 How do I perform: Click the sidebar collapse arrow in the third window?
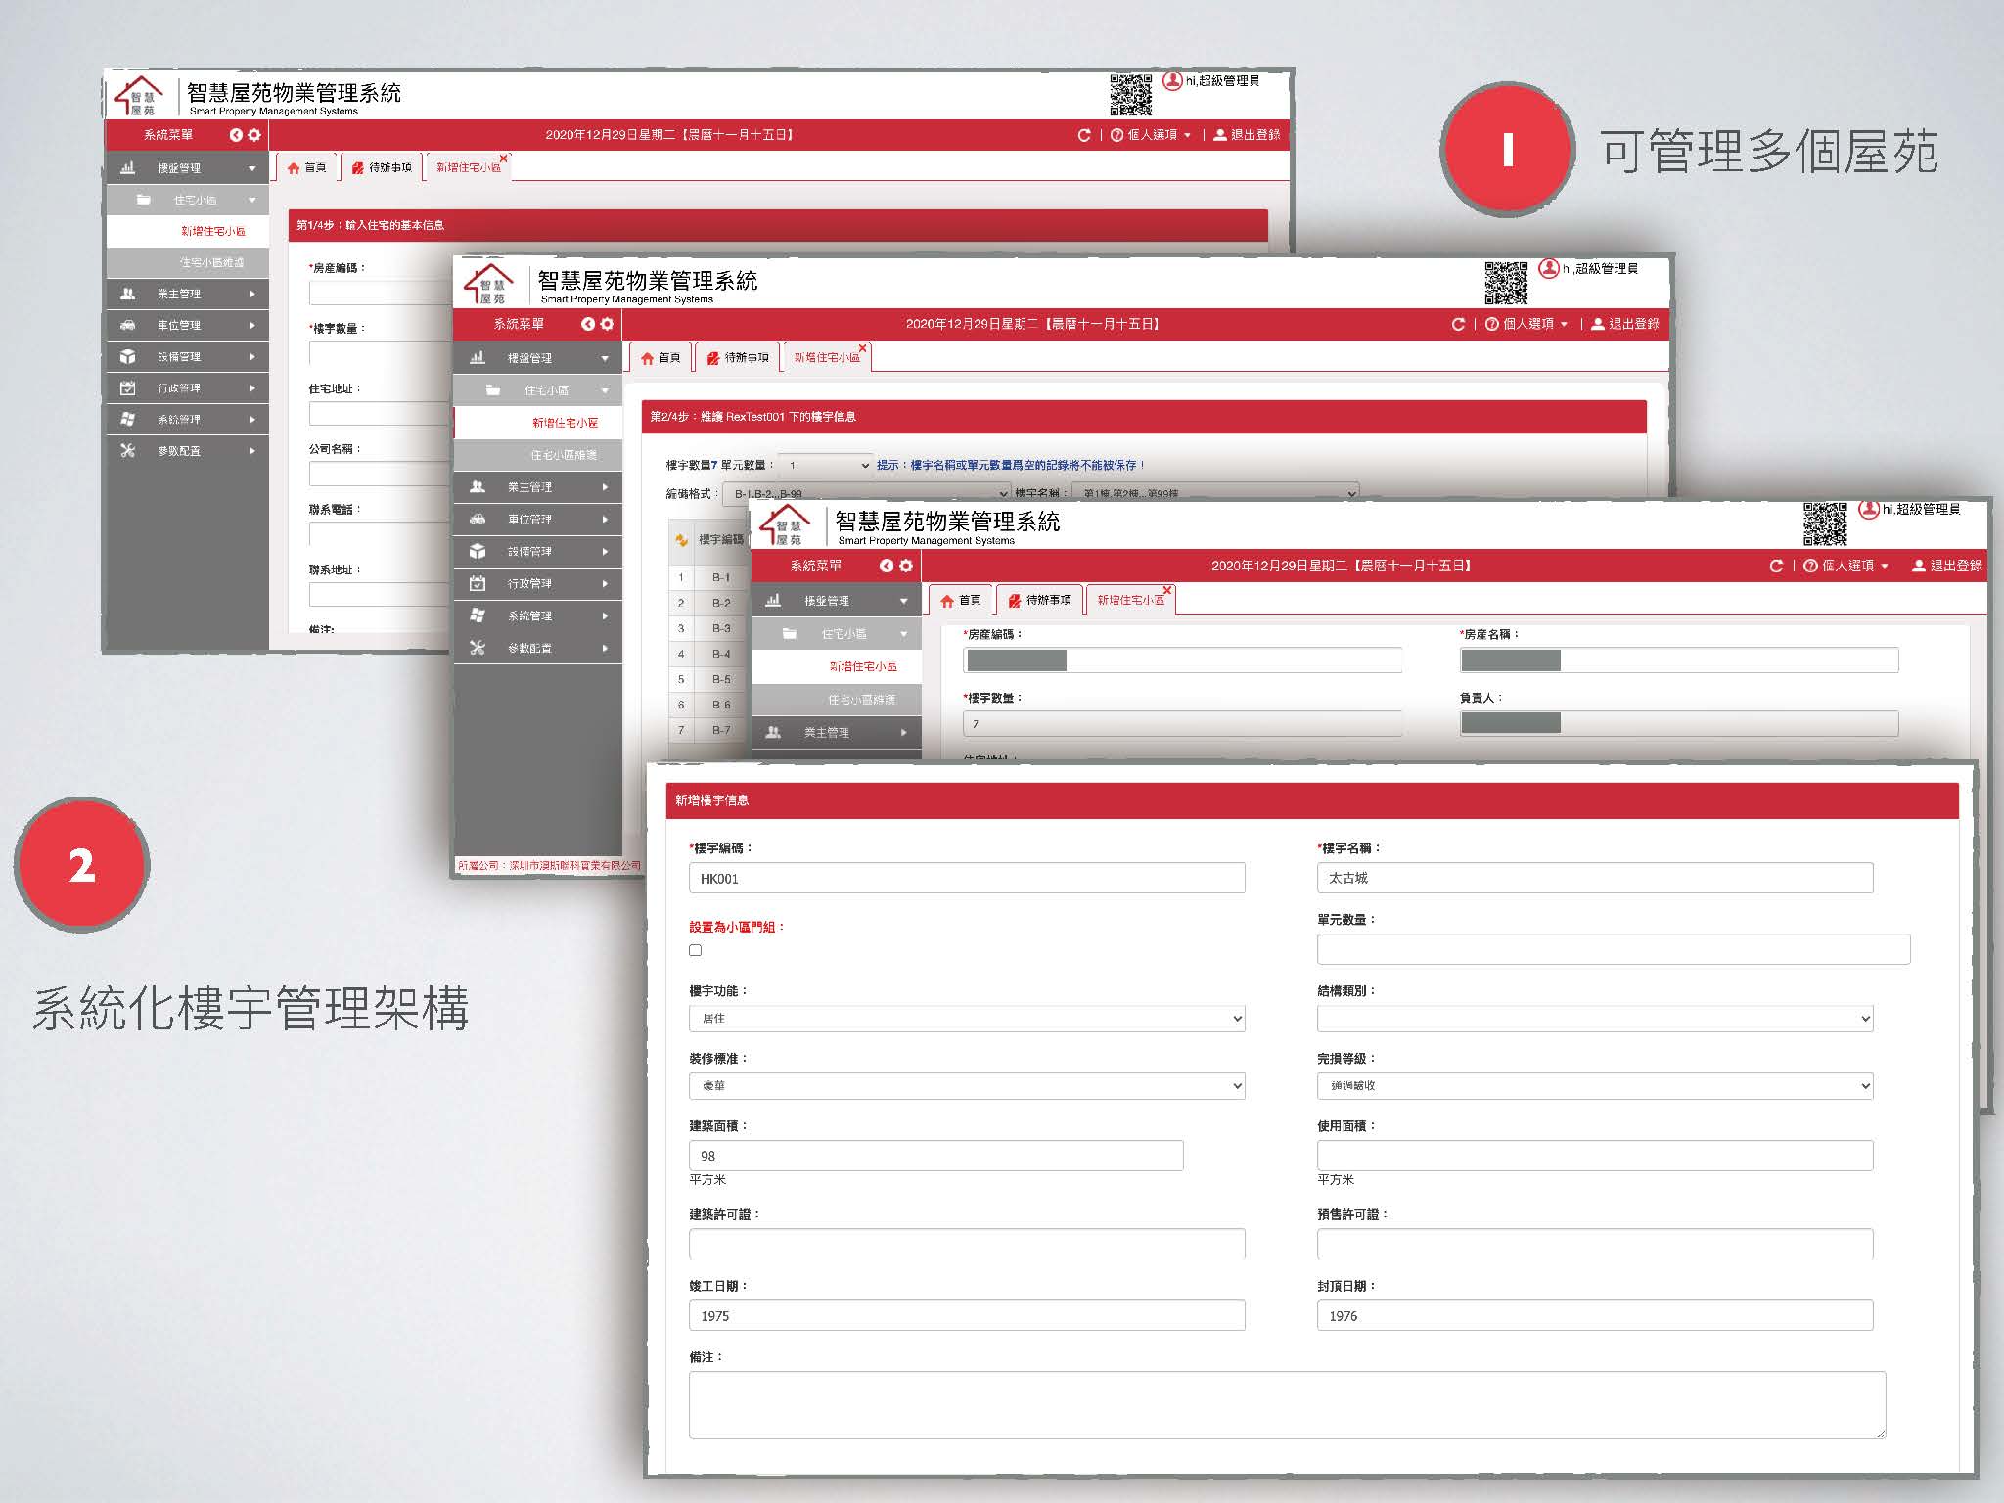tap(887, 566)
